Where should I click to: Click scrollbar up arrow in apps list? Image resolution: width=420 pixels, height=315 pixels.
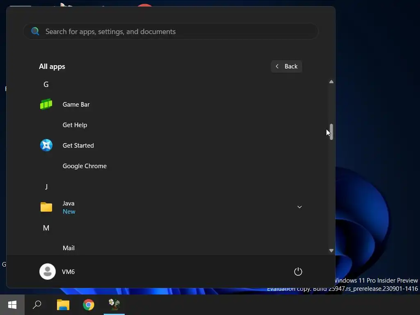[331, 82]
